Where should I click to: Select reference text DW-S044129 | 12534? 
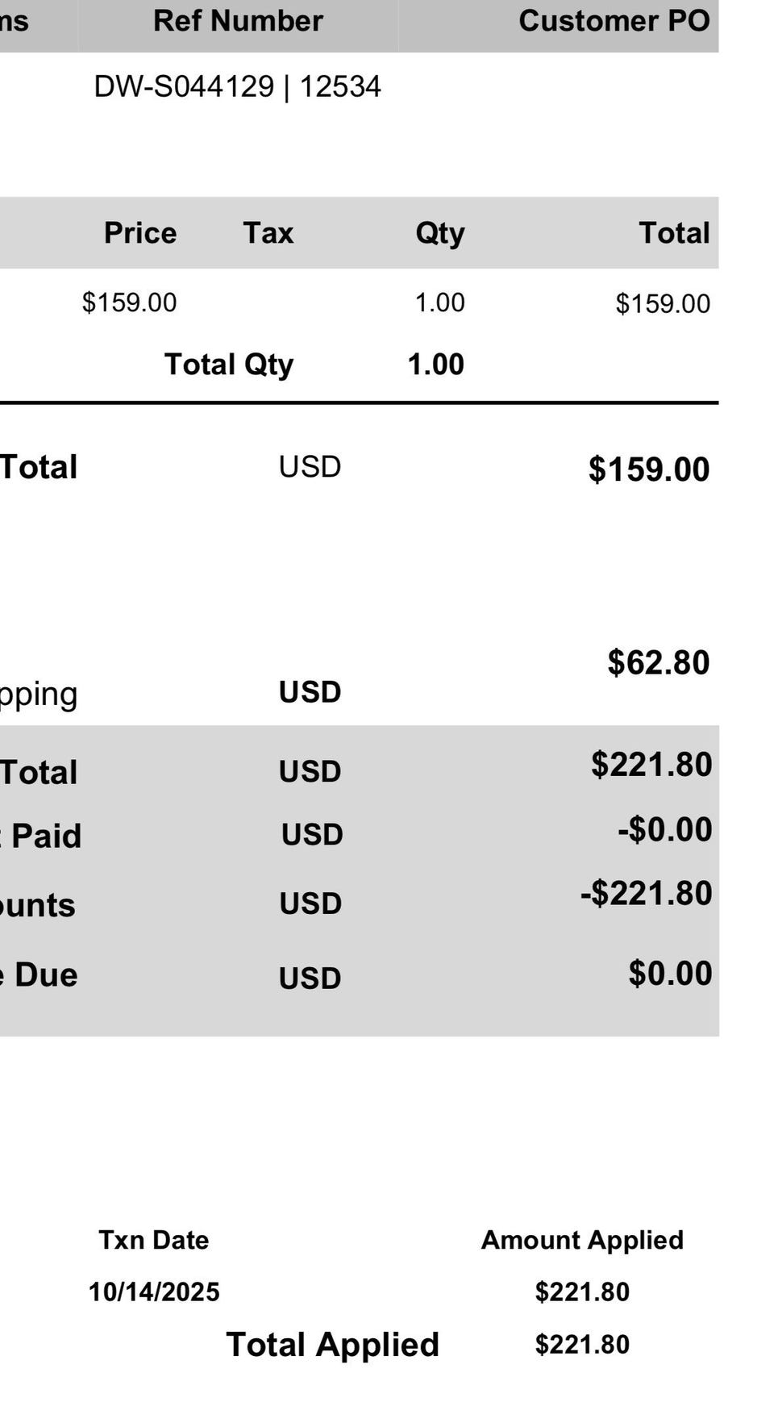click(x=238, y=86)
